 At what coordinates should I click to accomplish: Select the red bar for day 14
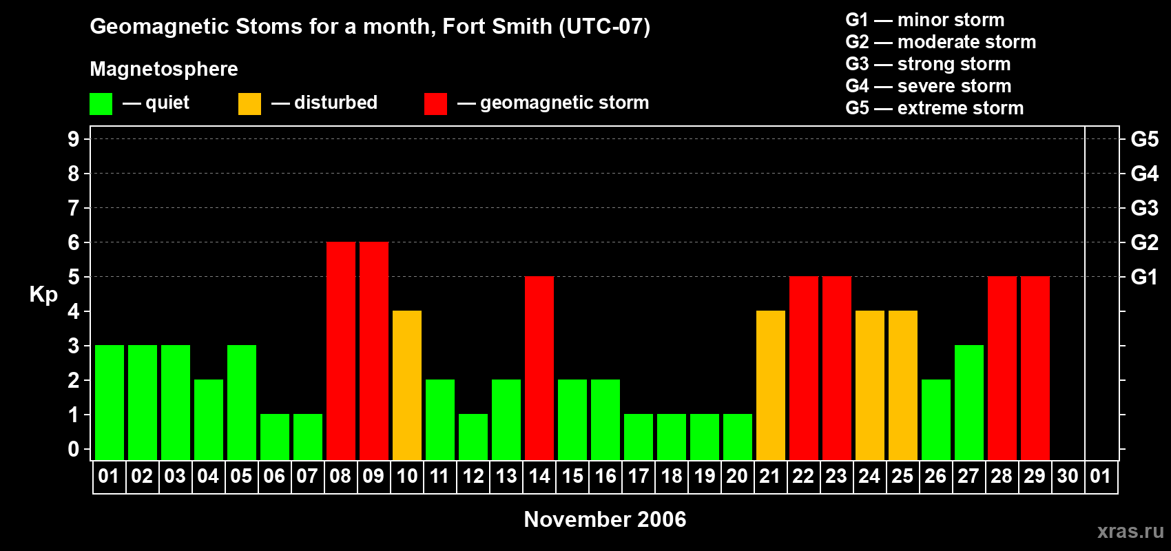point(539,368)
